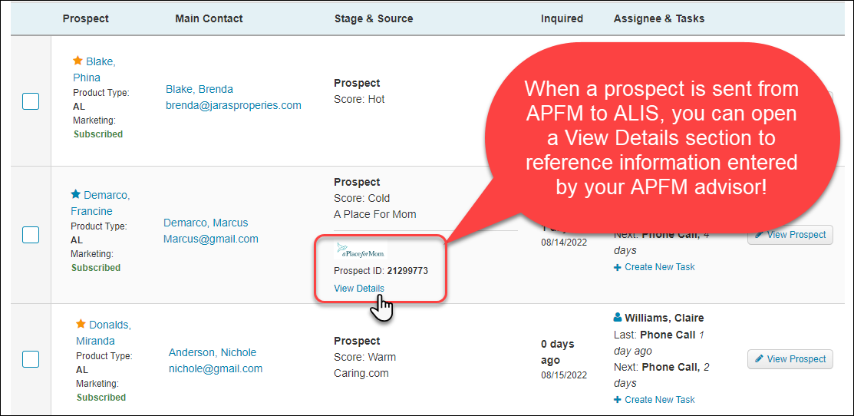This screenshot has height=416, width=854.
Task: Create New Task in Demarco row
Action: pyautogui.click(x=654, y=267)
